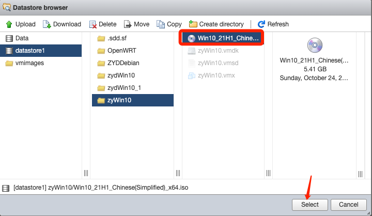Image resolution: width=372 pixels, height=216 pixels.
Task: Click the 5.41 GB file size
Action: coord(315,69)
